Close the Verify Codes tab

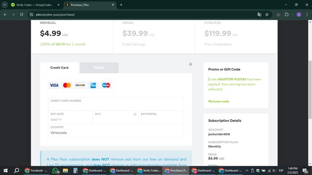coord(58,5)
